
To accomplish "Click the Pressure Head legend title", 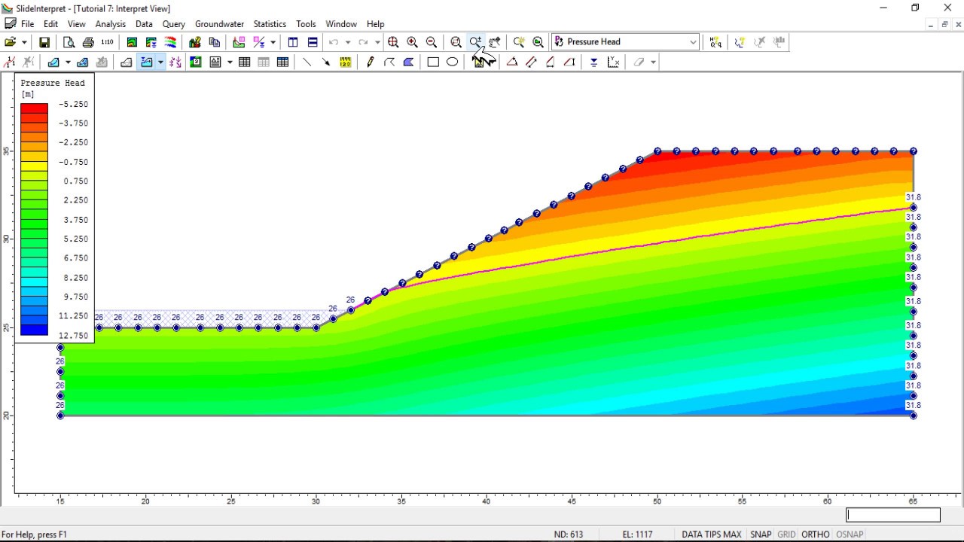I will 53,83.
